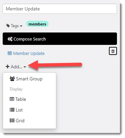Click the Table display icon in menu
The height and width of the screenshot is (138, 125).
pyautogui.click(x=12, y=99)
